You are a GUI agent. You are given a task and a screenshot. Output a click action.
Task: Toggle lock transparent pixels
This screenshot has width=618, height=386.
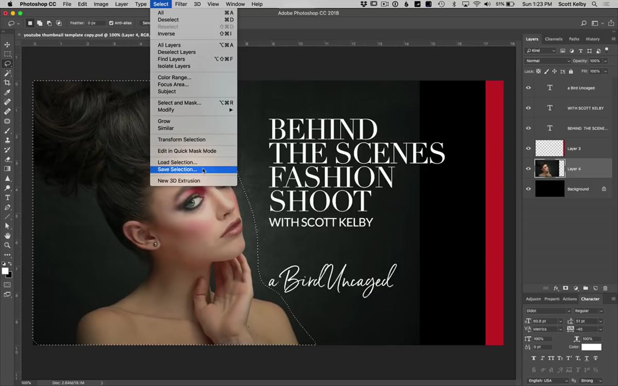click(x=539, y=72)
